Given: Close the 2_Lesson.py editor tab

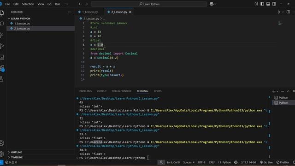Looking at the screenshot, I should click(x=130, y=12).
